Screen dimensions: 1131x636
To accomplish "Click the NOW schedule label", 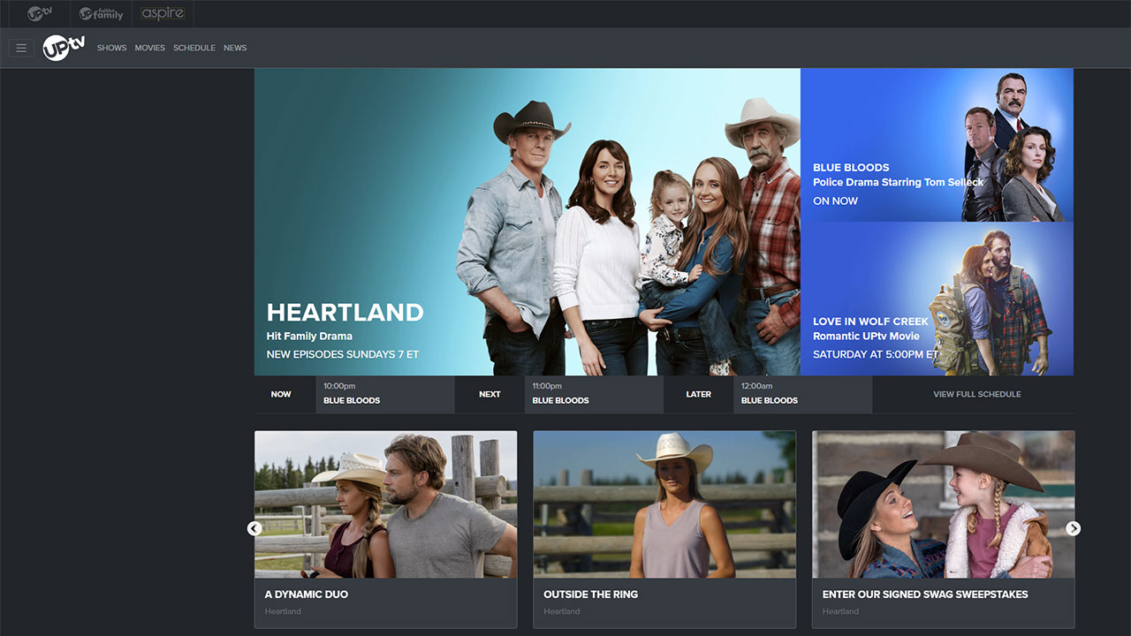I will click(x=281, y=394).
